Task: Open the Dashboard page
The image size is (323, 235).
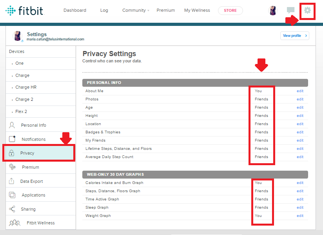Action: (75, 10)
